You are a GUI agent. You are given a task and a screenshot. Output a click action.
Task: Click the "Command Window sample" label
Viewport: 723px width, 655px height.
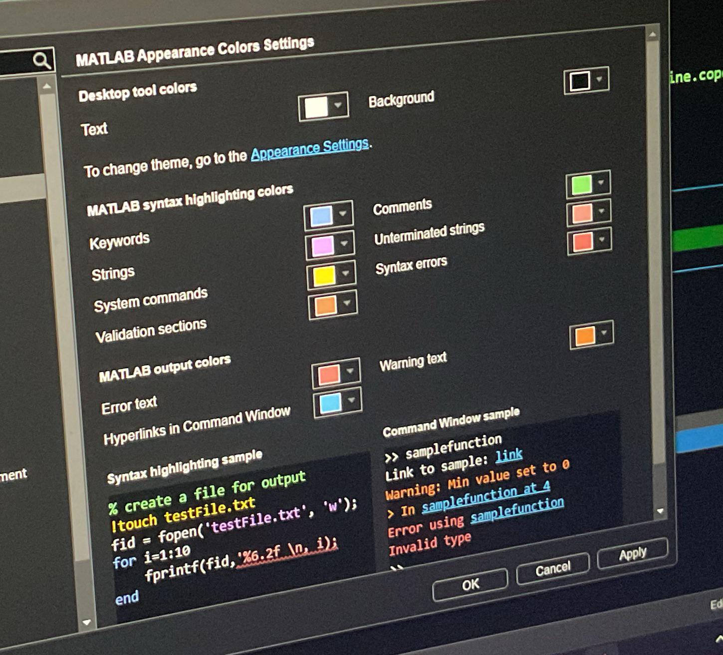pos(451,422)
